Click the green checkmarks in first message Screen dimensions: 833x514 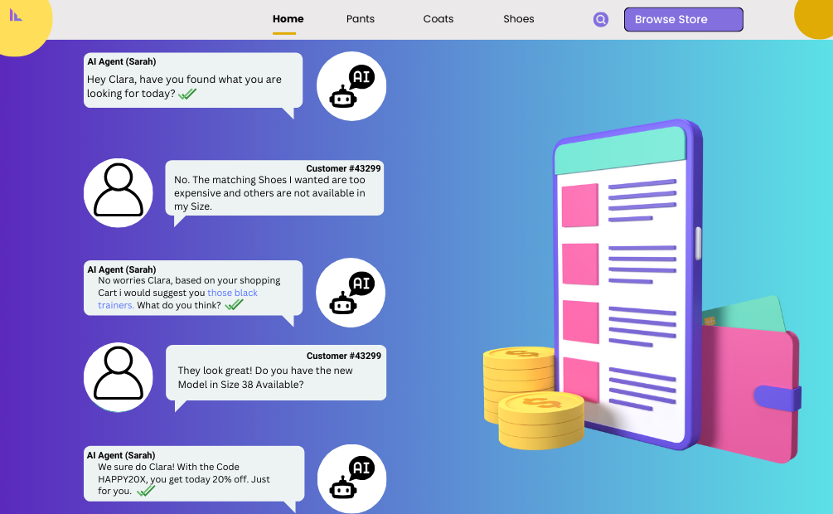coord(187,94)
